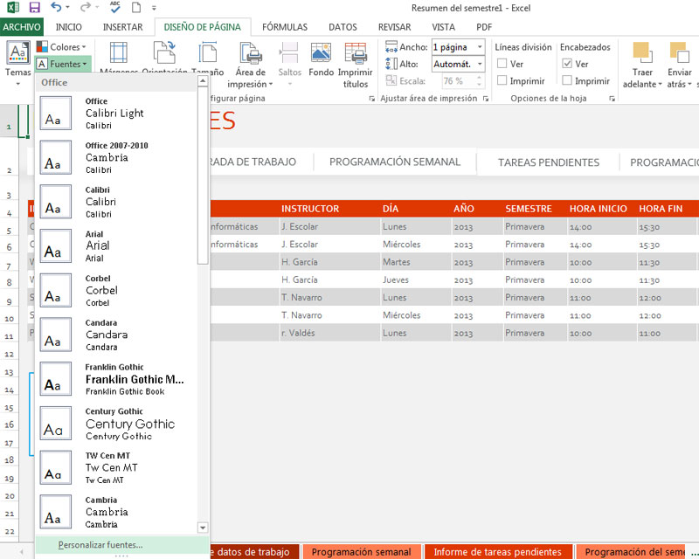Click the New blank document icon
Image resolution: width=699 pixels, height=559 pixels.
136,8
